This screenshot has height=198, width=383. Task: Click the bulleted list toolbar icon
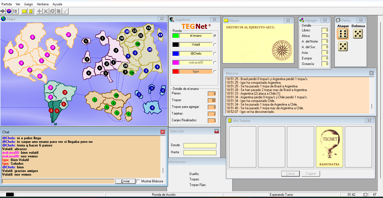pyautogui.click(x=15, y=11)
